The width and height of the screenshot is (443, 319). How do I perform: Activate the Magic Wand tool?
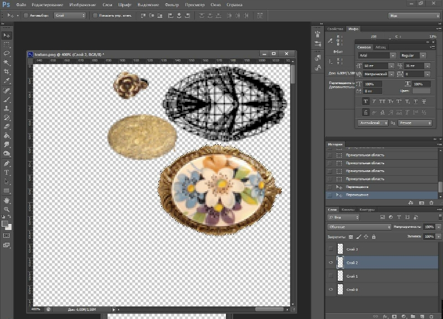coord(7,62)
